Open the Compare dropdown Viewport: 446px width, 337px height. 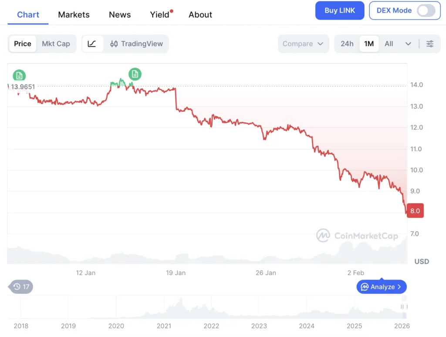tap(303, 44)
